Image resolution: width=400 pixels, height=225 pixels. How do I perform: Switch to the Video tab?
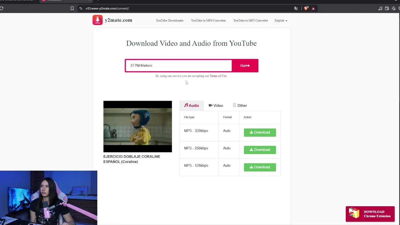point(216,106)
